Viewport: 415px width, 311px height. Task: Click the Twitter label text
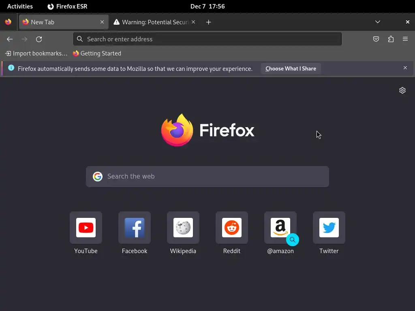point(329,251)
